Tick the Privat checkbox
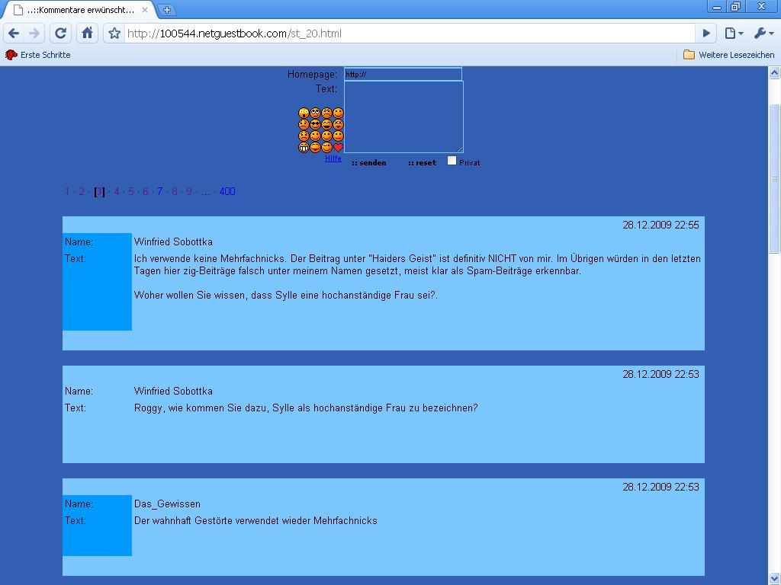 [452, 160]
